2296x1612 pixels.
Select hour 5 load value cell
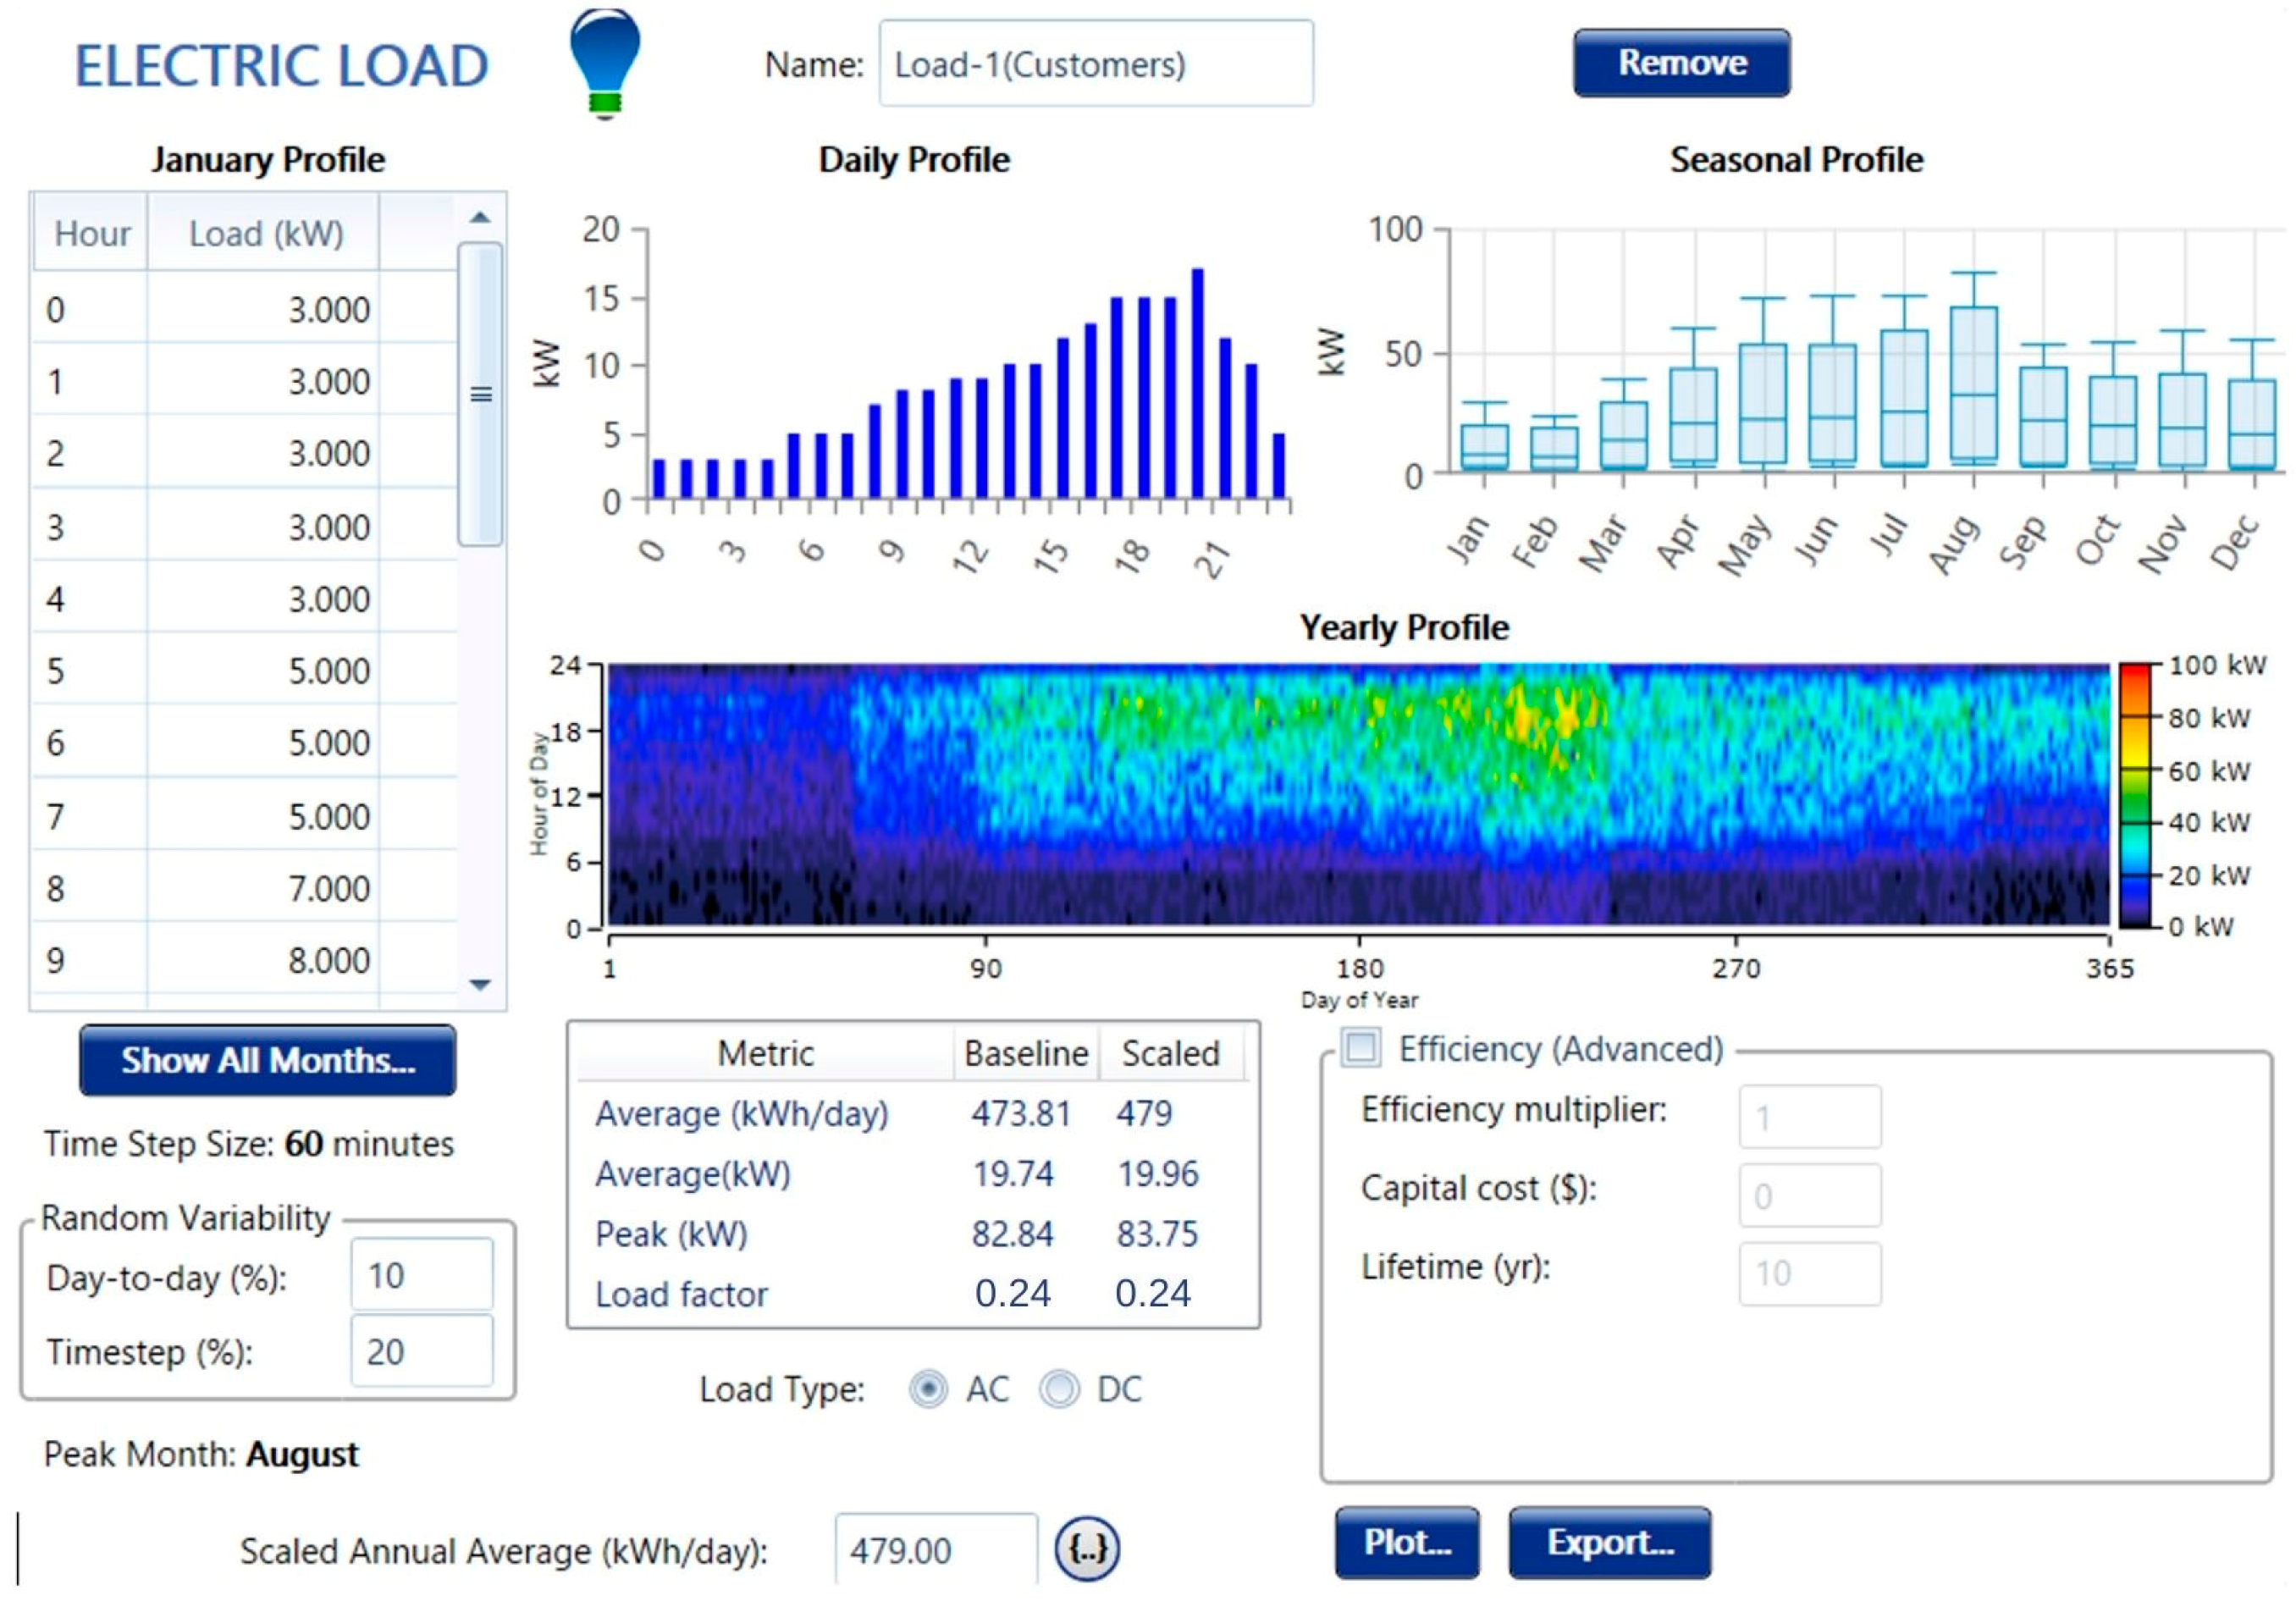(265, 671)
